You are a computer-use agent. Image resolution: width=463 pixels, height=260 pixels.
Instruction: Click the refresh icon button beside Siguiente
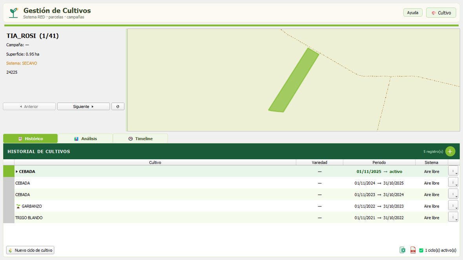118,107
